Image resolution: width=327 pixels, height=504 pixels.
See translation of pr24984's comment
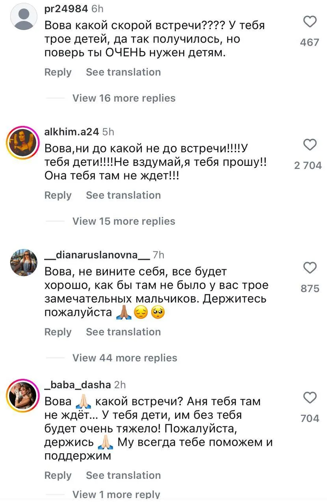[x=123, y=72]
